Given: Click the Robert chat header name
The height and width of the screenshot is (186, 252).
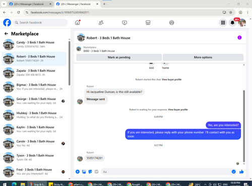Looking at the screenshot, I should (108, 38).
